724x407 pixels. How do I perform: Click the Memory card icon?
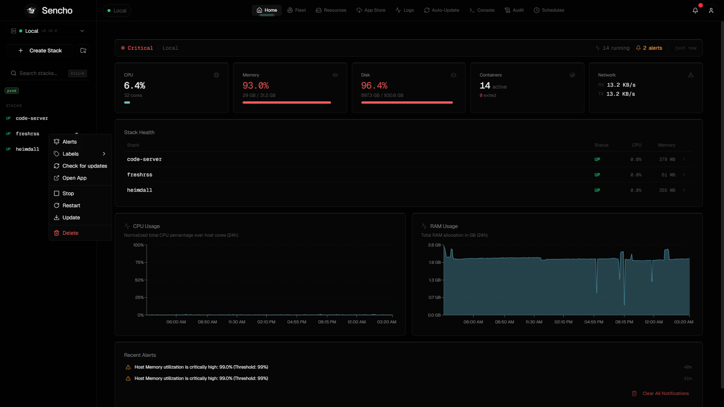click(x=335, y=75)
